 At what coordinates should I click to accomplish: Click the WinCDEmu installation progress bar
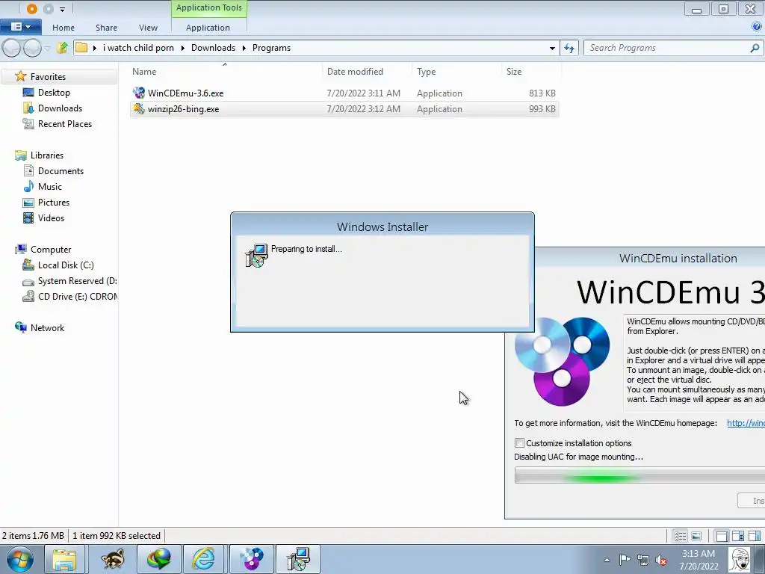tap(639, 475)
